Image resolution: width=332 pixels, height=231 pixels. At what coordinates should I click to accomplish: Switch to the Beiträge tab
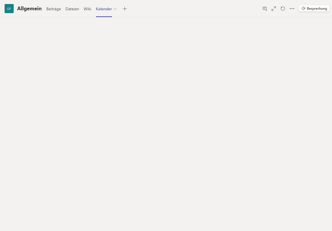click(53, 9)
